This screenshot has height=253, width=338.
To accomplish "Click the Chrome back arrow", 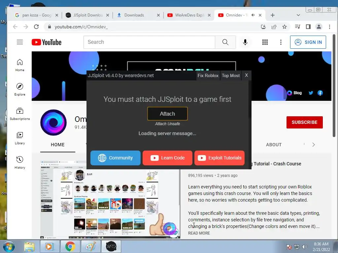I will (15, 27).
